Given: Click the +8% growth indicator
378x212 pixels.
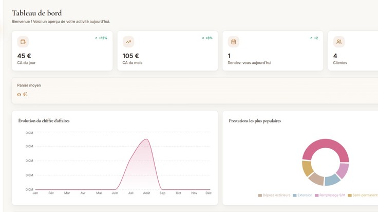Looking at the screenshot, I should click(207, 38).
